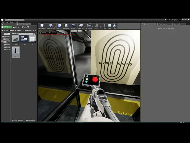
Task: Go to Indoor in the path
Action: click(x=19, y=30)
